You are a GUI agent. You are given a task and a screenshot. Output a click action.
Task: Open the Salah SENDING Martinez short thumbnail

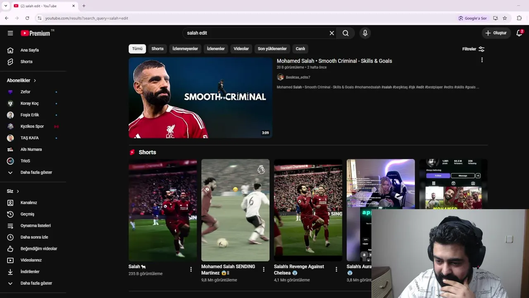pos(235,210)
